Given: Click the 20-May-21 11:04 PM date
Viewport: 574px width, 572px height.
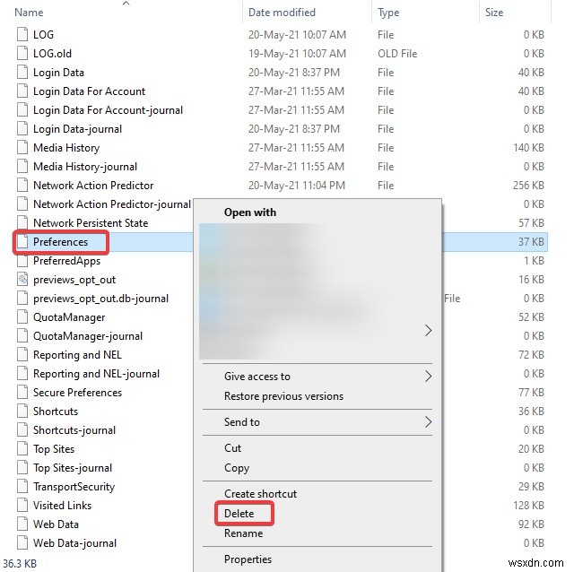Looking at the screenshot, I should click(297, 186).
